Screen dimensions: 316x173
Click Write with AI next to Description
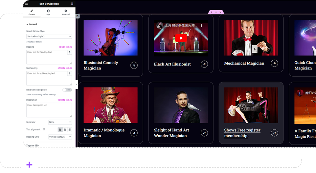click(x=65, y=100)
